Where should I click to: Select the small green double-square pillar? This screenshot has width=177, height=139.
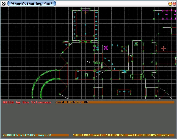87,75
